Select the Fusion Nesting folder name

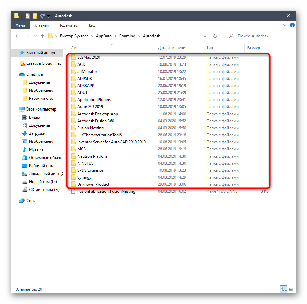click(x=90, y=128)
